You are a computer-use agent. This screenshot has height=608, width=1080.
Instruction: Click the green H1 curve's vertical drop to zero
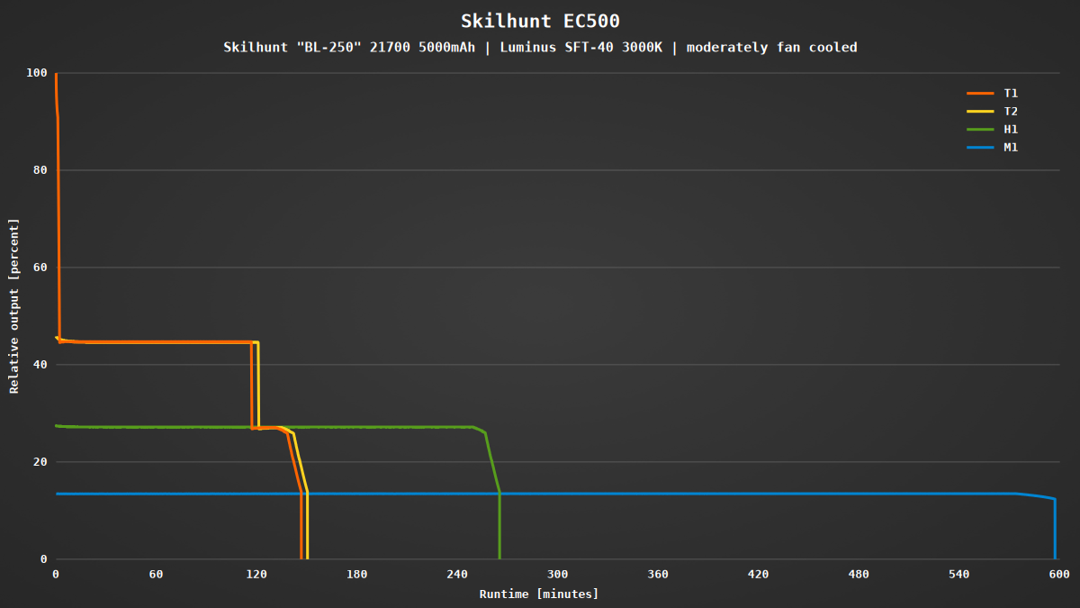(x=499, y=525)
